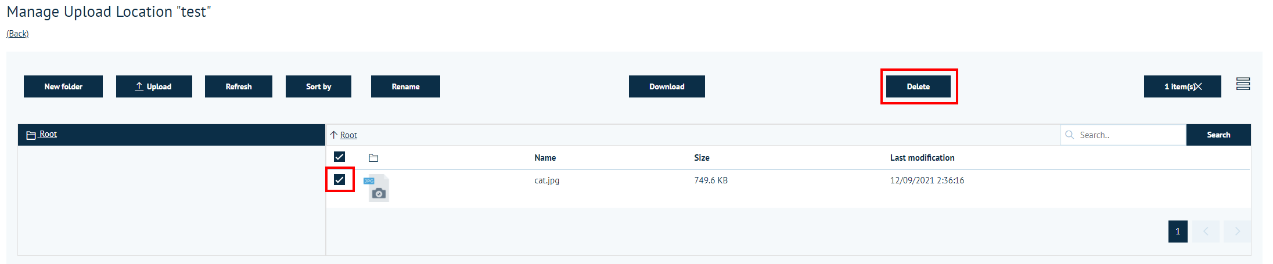
Task: Click the cat.jpg file thumbnail icon
Action: coord(377,188)
